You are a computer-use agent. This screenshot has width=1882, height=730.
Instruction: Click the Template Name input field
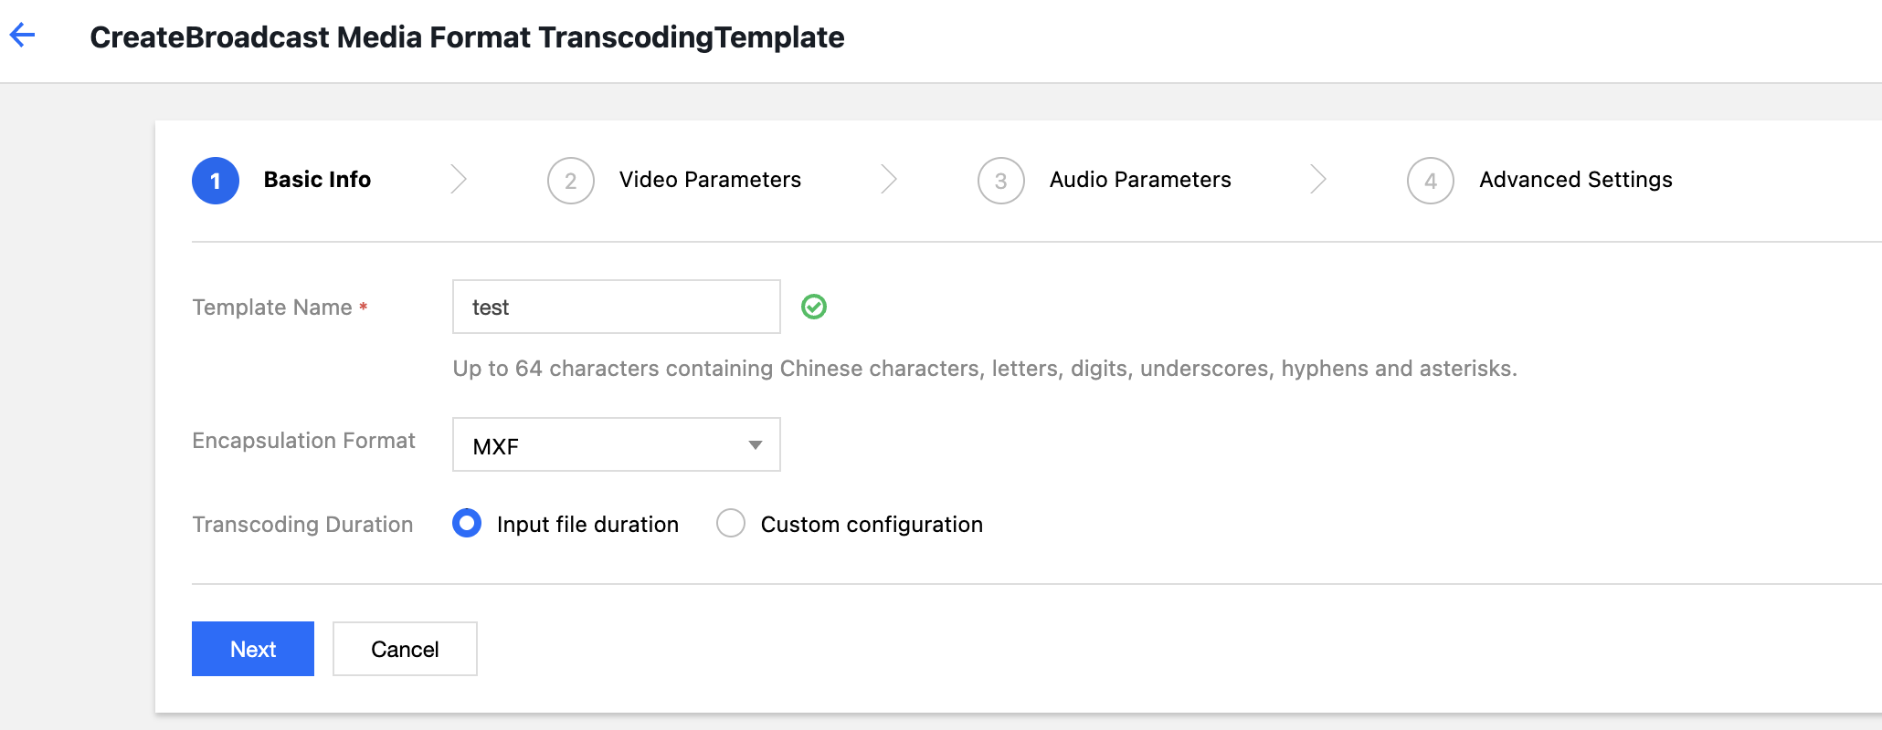pos(616,307)
